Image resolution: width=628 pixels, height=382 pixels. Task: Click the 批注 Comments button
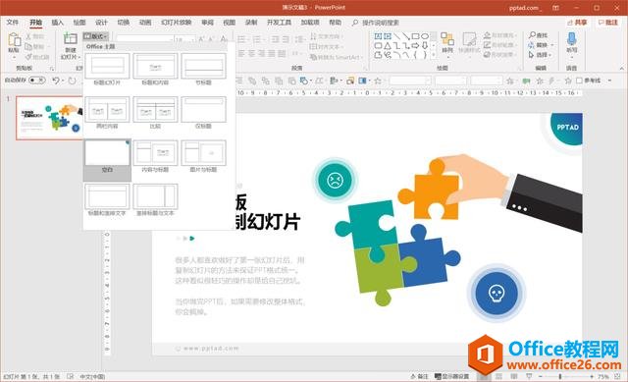point(608,23)
